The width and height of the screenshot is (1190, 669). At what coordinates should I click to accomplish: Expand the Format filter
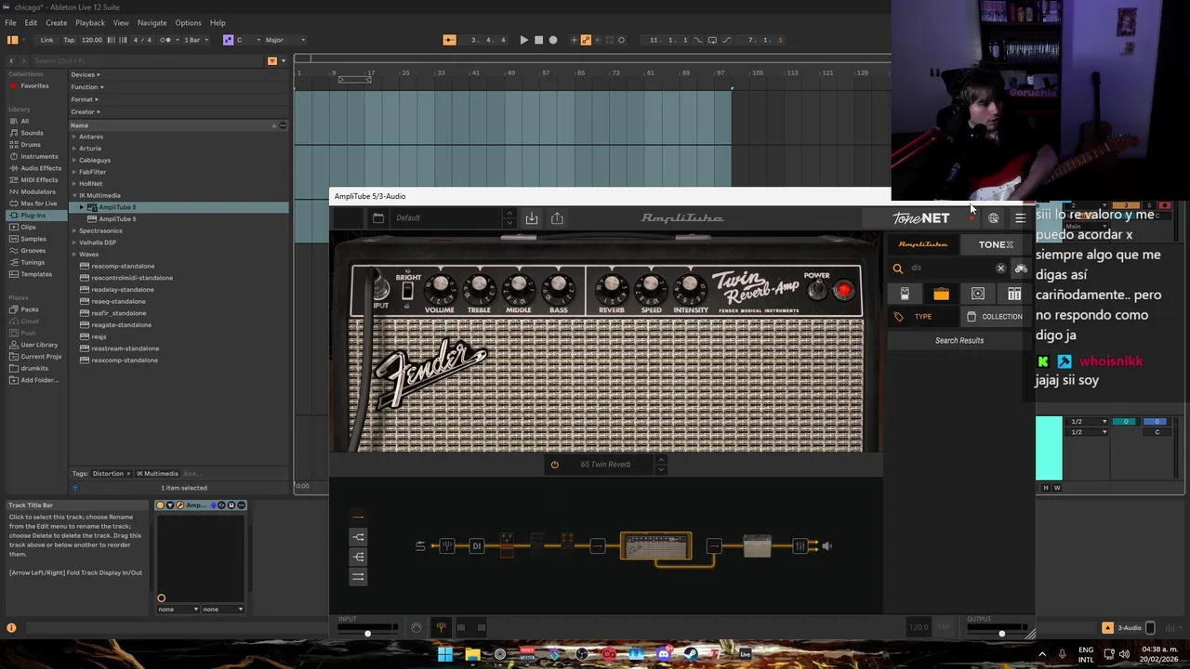click(85, 99)
